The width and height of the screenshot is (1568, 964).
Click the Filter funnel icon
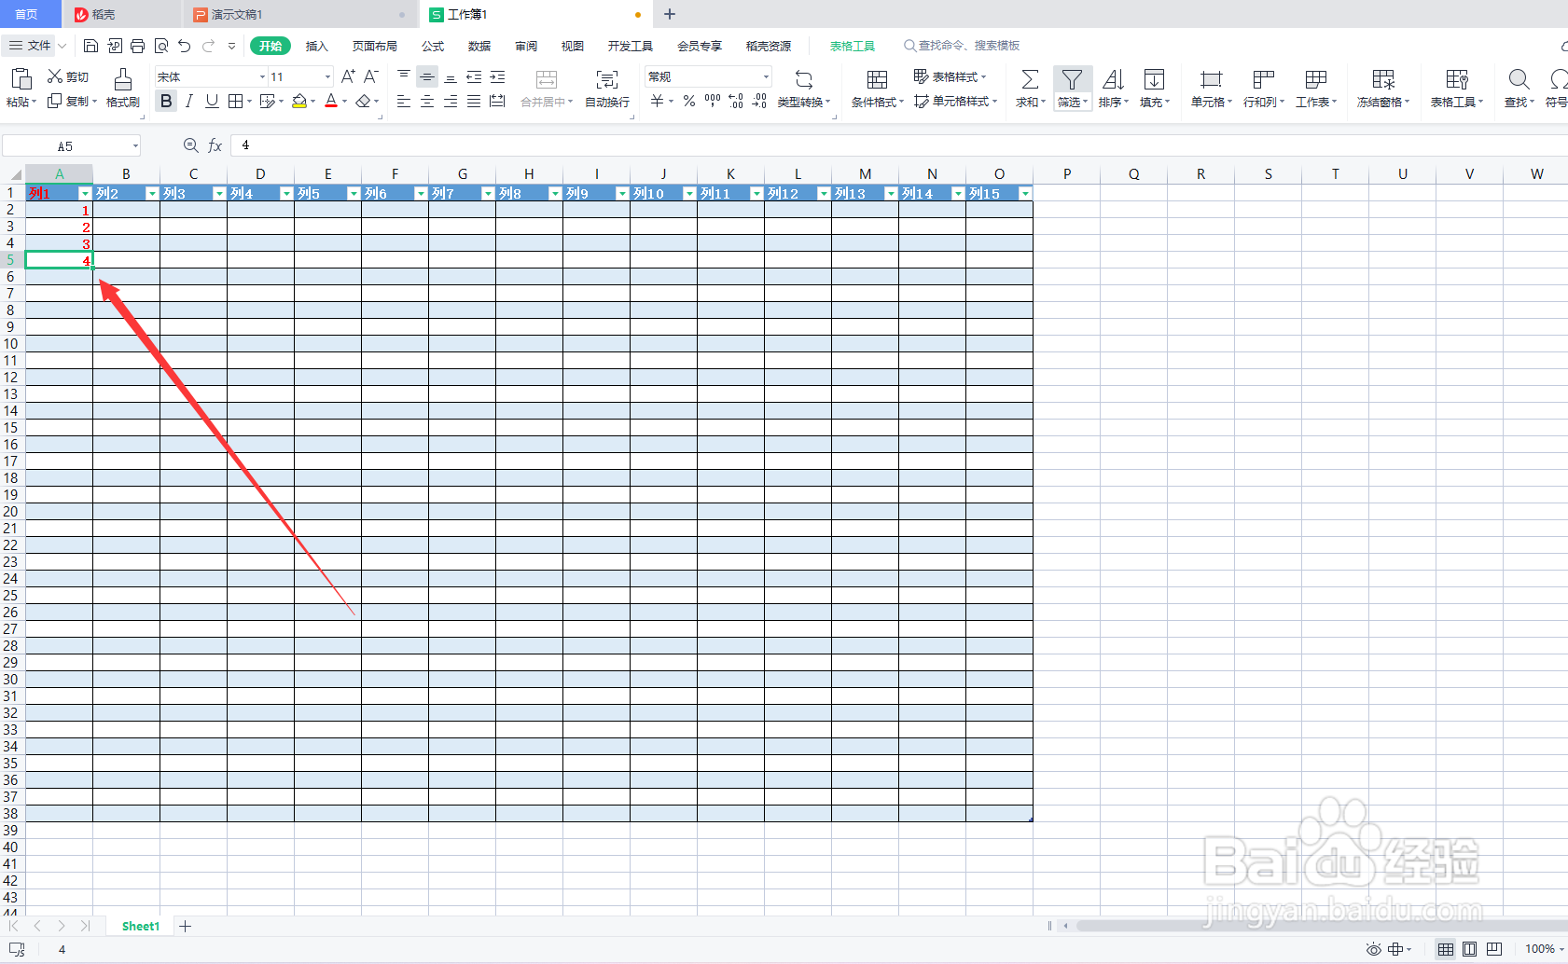(1073, 79)
